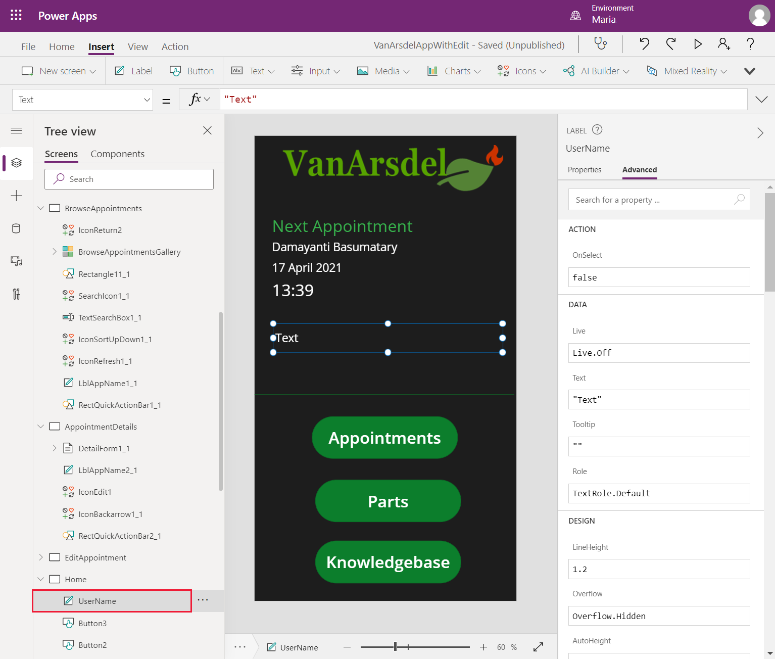The height and width of the screenshot is (659, 775).
Task: Redo the last action
Action: pos(670,44)
